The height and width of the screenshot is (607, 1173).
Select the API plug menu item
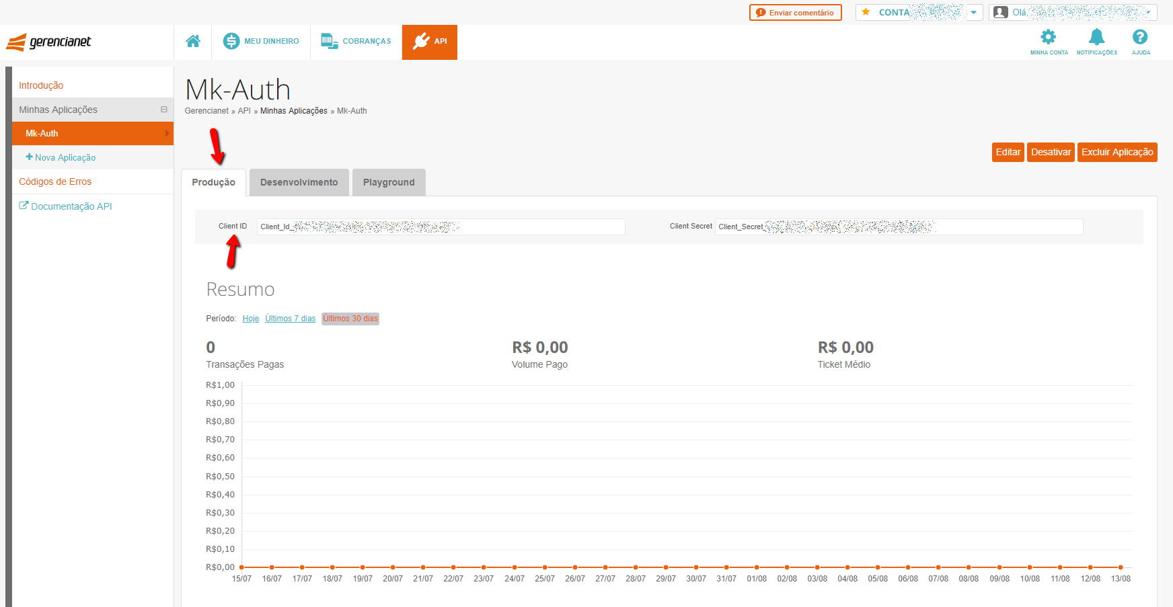pos(430,42)
